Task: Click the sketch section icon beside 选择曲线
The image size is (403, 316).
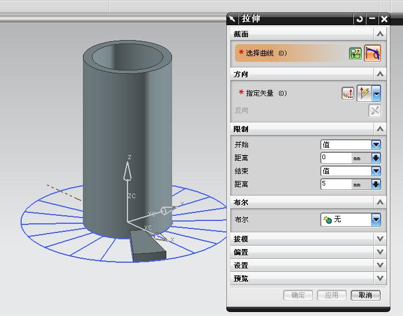Action: pos(355,53)
